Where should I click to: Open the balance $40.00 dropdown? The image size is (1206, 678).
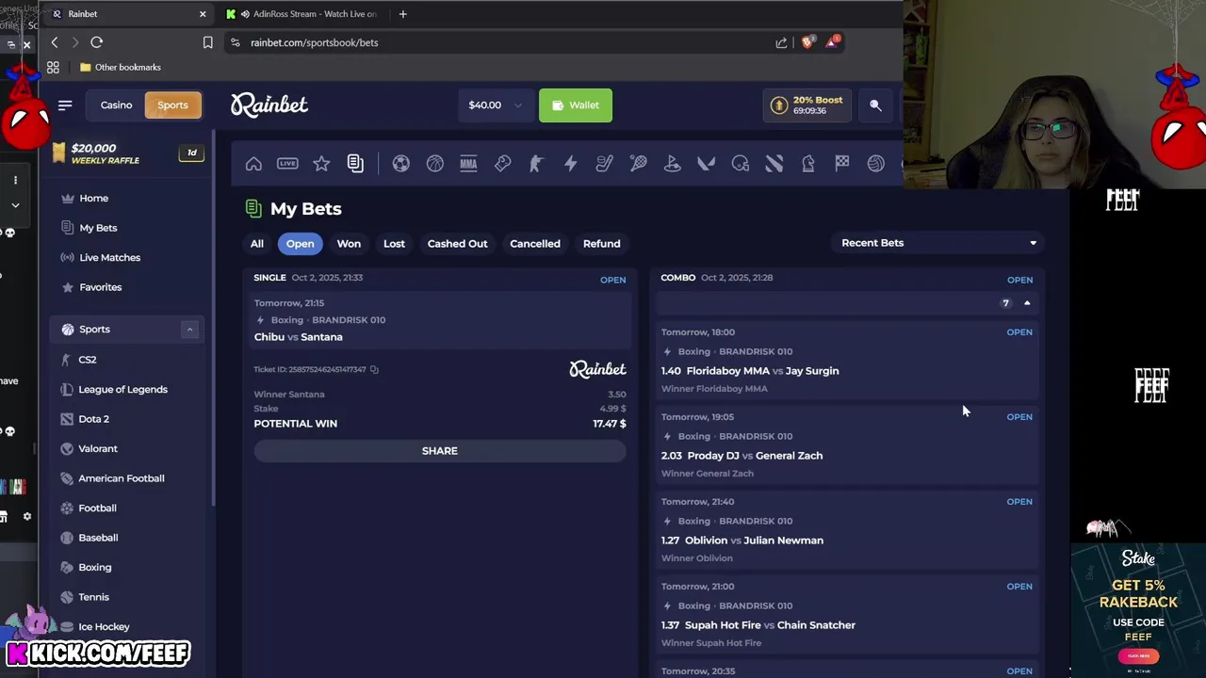495,105
